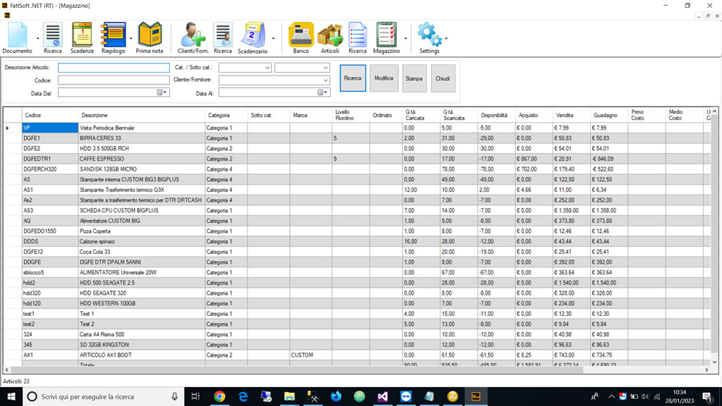Select the CAFFE ESPRESSO description cell

pos(141,159)
